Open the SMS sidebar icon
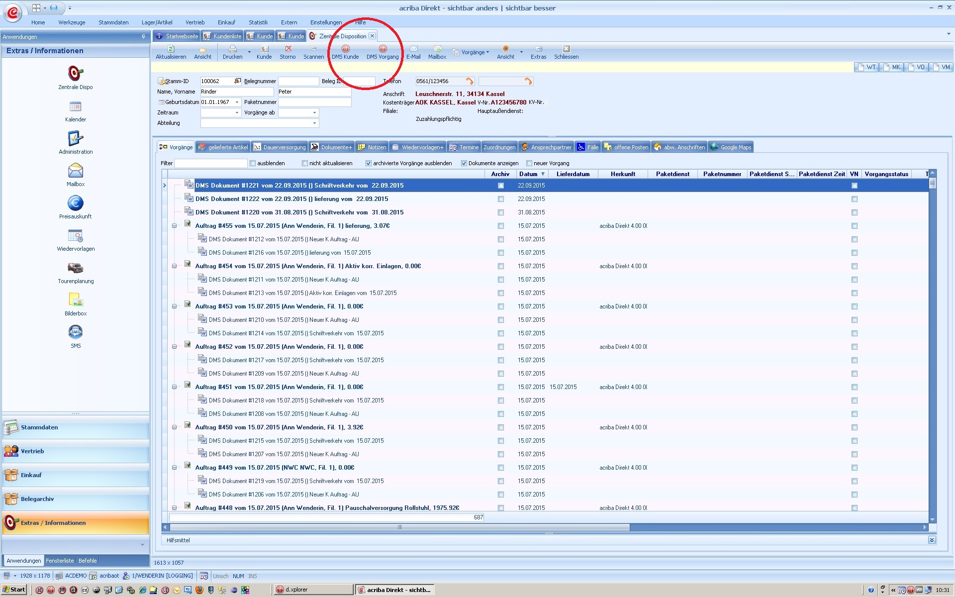This screenshot has height=597, width=955. tap(76, 337)
